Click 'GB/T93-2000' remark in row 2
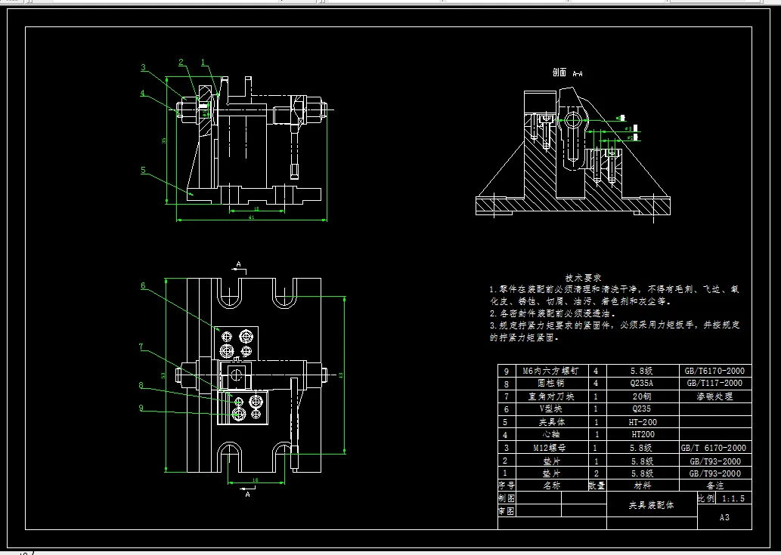 (x=714, y=461)
